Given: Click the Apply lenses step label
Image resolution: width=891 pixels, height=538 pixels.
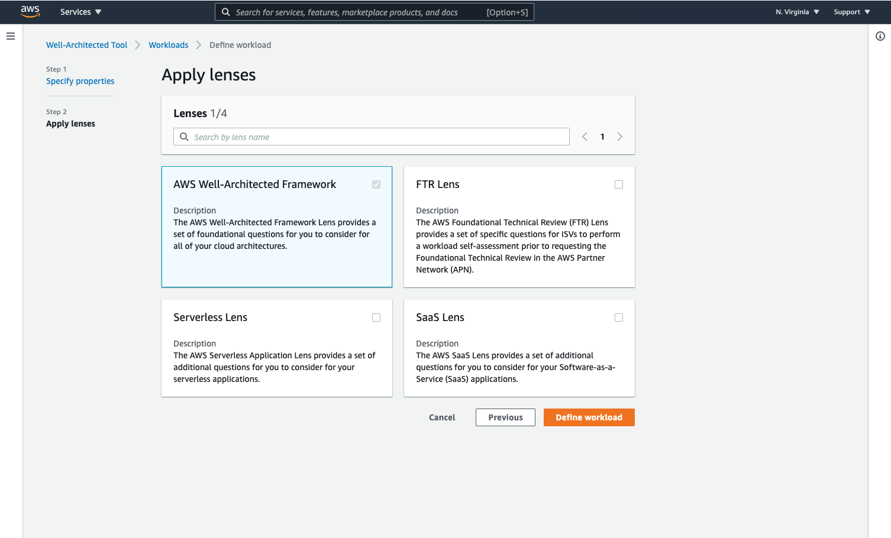Looking at the screenshot, I should (x=70, y=124).
